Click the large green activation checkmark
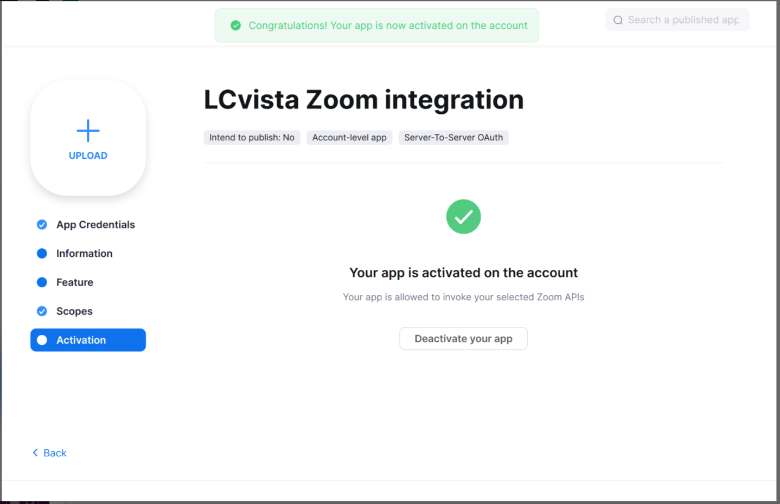 point(463,216)
